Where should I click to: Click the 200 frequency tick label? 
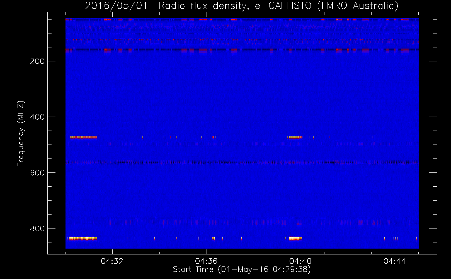37,61
